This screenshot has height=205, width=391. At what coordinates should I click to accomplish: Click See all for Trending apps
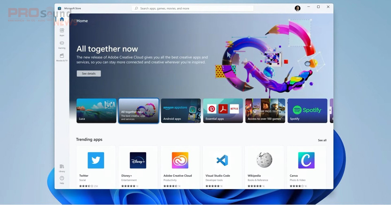(322, 140)
